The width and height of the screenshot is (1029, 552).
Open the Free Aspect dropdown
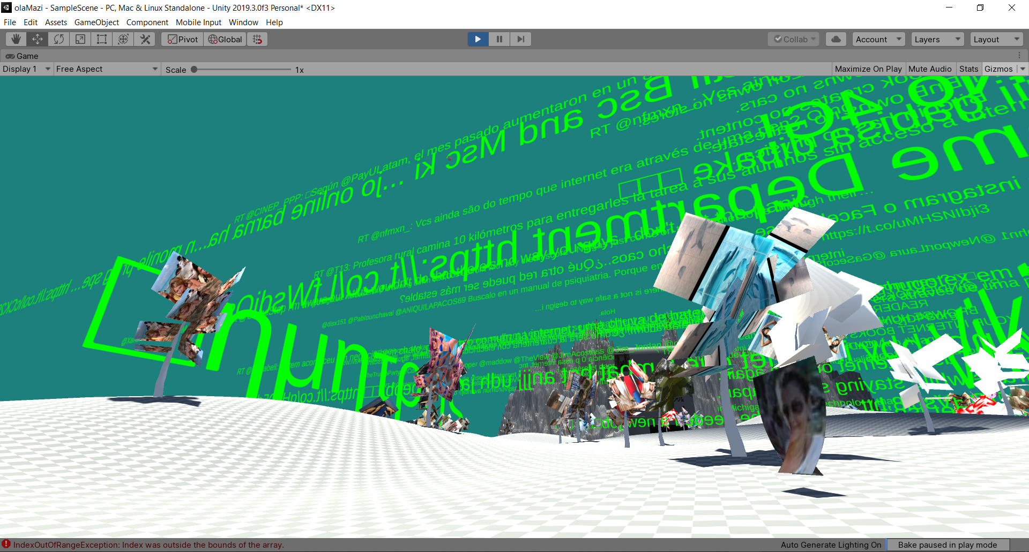click(107, 69)
